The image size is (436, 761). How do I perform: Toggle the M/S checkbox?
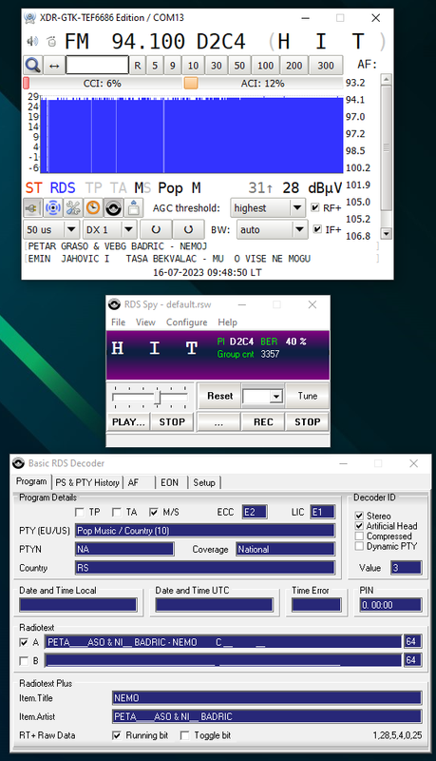(x=154, y=512)
